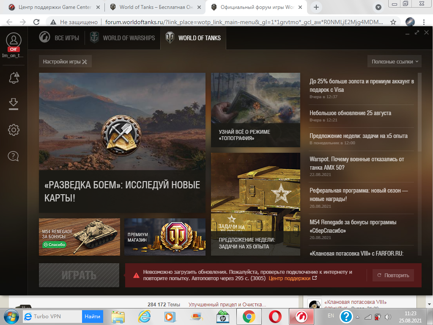This screenshot has width=433, height=325.
Task: Click the Найти search button in taskbar
Action: click(x=92, y=317)
